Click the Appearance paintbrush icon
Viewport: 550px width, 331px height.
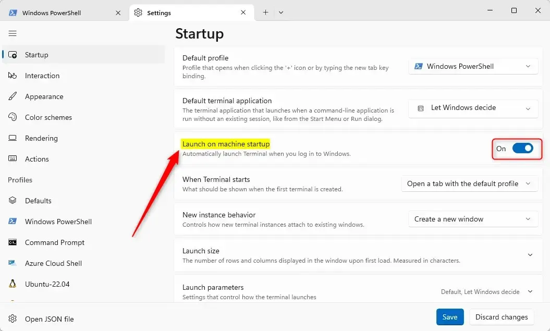[x=13, y=96]
